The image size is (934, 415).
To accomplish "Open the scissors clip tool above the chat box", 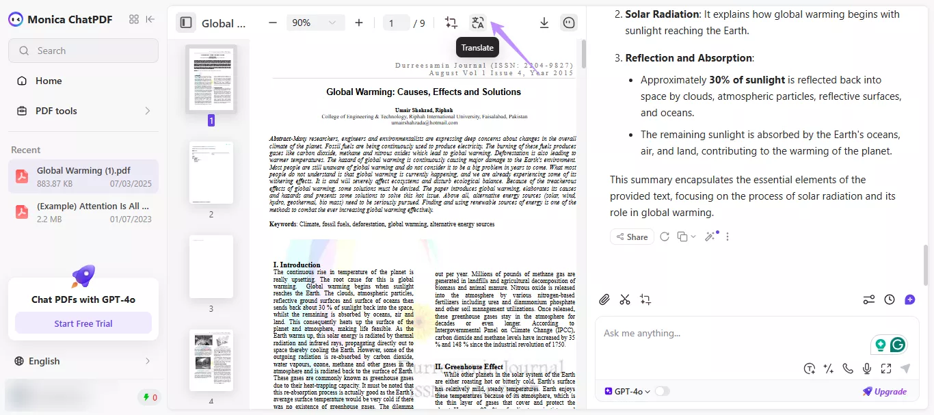I will (624, 299).
